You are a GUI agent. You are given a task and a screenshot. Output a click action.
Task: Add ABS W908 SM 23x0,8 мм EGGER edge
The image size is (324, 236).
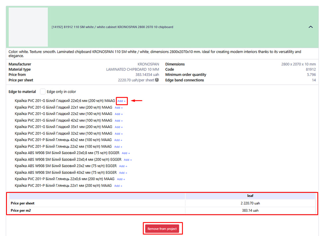point(126,153)
